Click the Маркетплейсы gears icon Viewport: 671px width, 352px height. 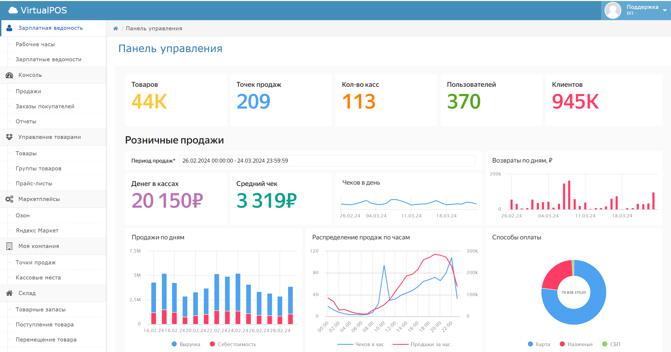[9, 199]
